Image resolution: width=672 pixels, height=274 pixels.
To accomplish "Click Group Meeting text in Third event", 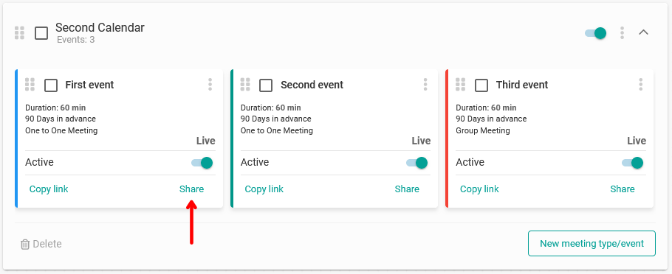I will point(482,130).
